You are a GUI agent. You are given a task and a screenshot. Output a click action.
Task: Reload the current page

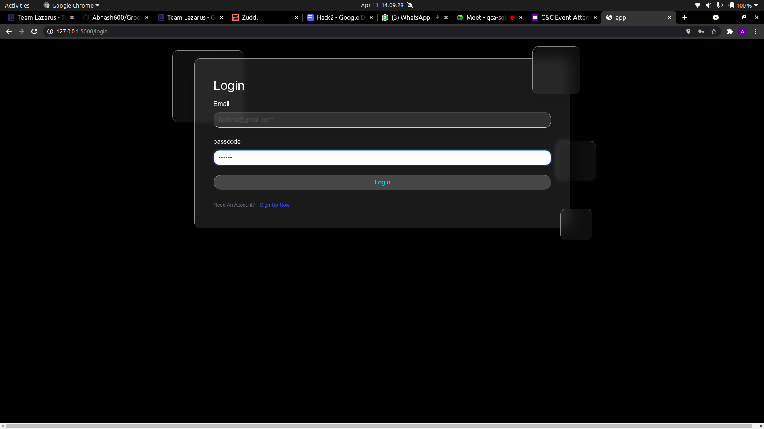[34, 31]
